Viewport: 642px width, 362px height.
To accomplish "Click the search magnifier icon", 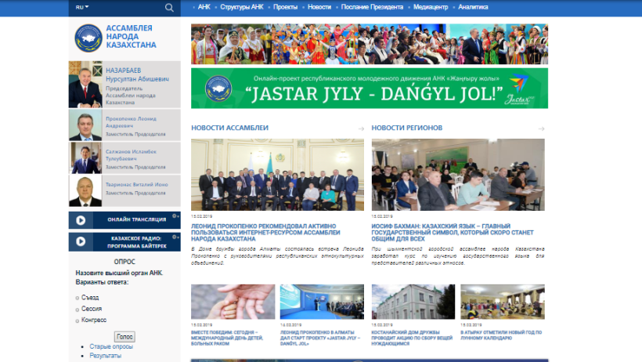I will click(x=169, y=7).
